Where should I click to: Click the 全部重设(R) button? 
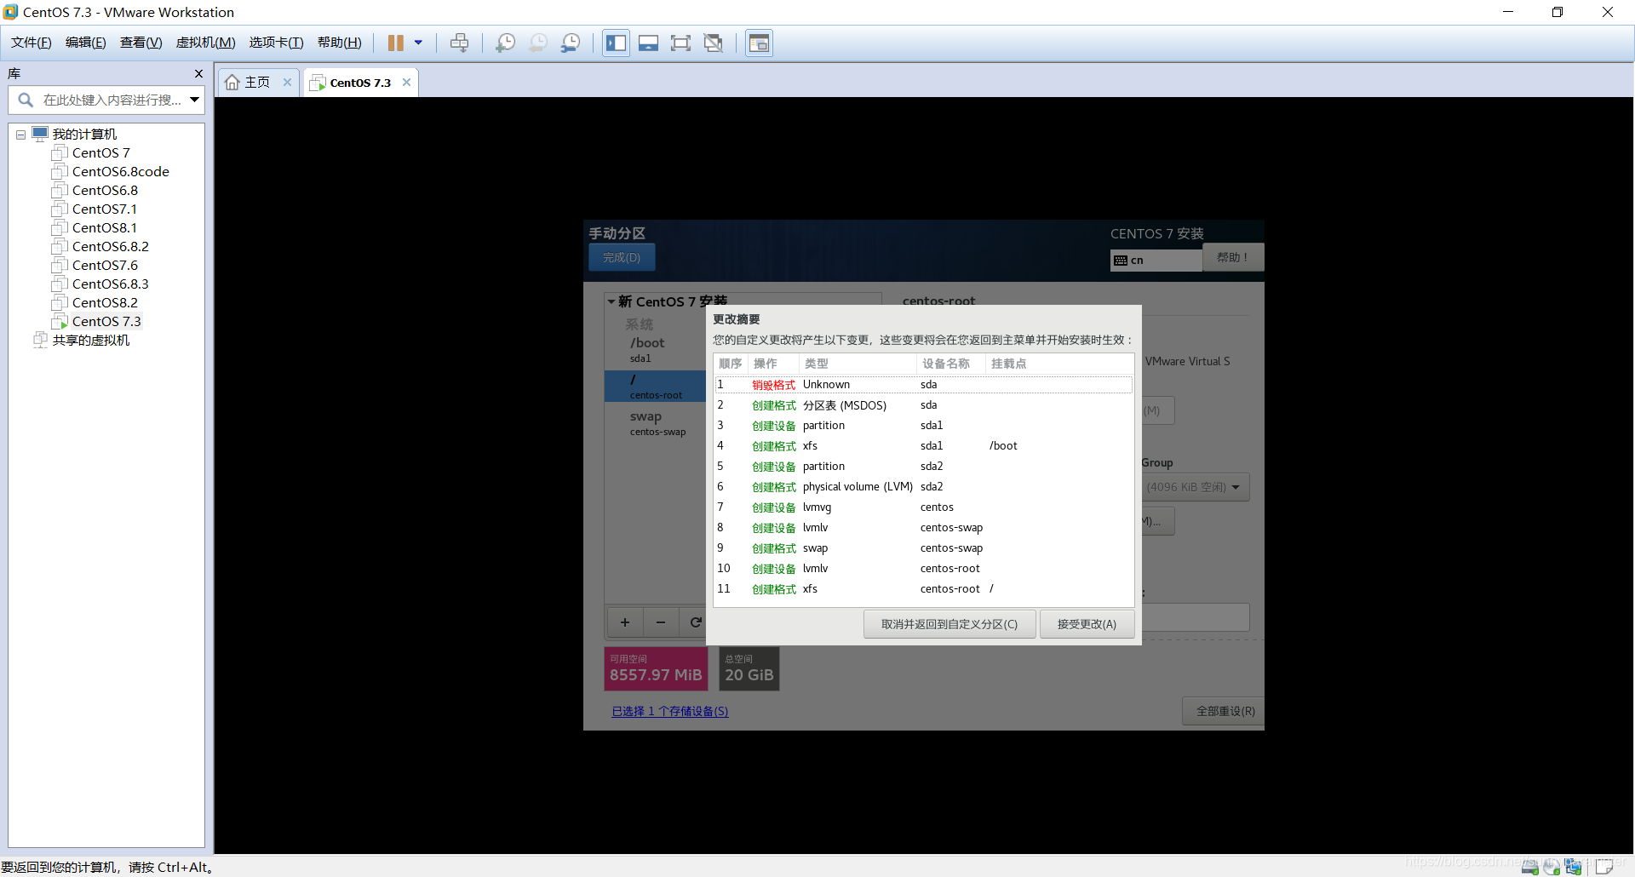pyautogui.click(x=1224, y=711)
